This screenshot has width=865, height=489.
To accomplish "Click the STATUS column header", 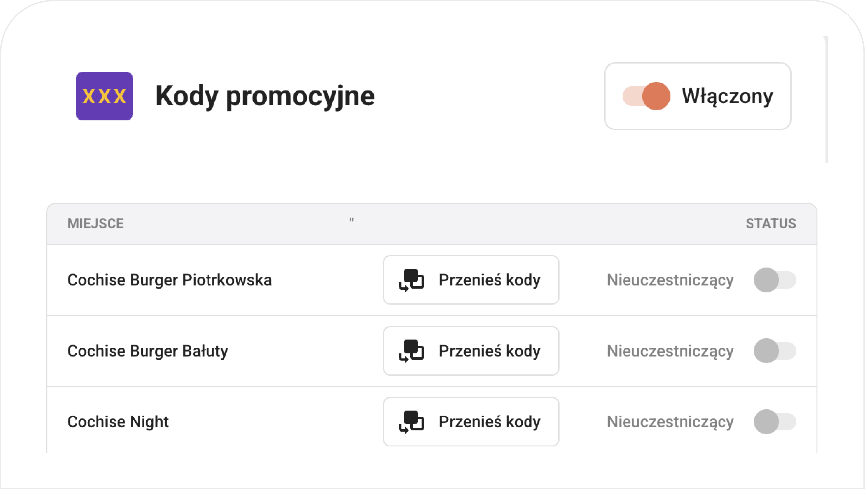I will click(x=771, y=224).
